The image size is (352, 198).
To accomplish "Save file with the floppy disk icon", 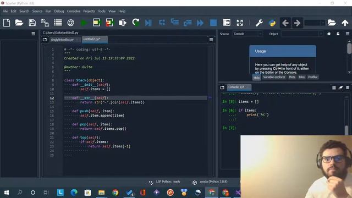I will coord(32,23).
